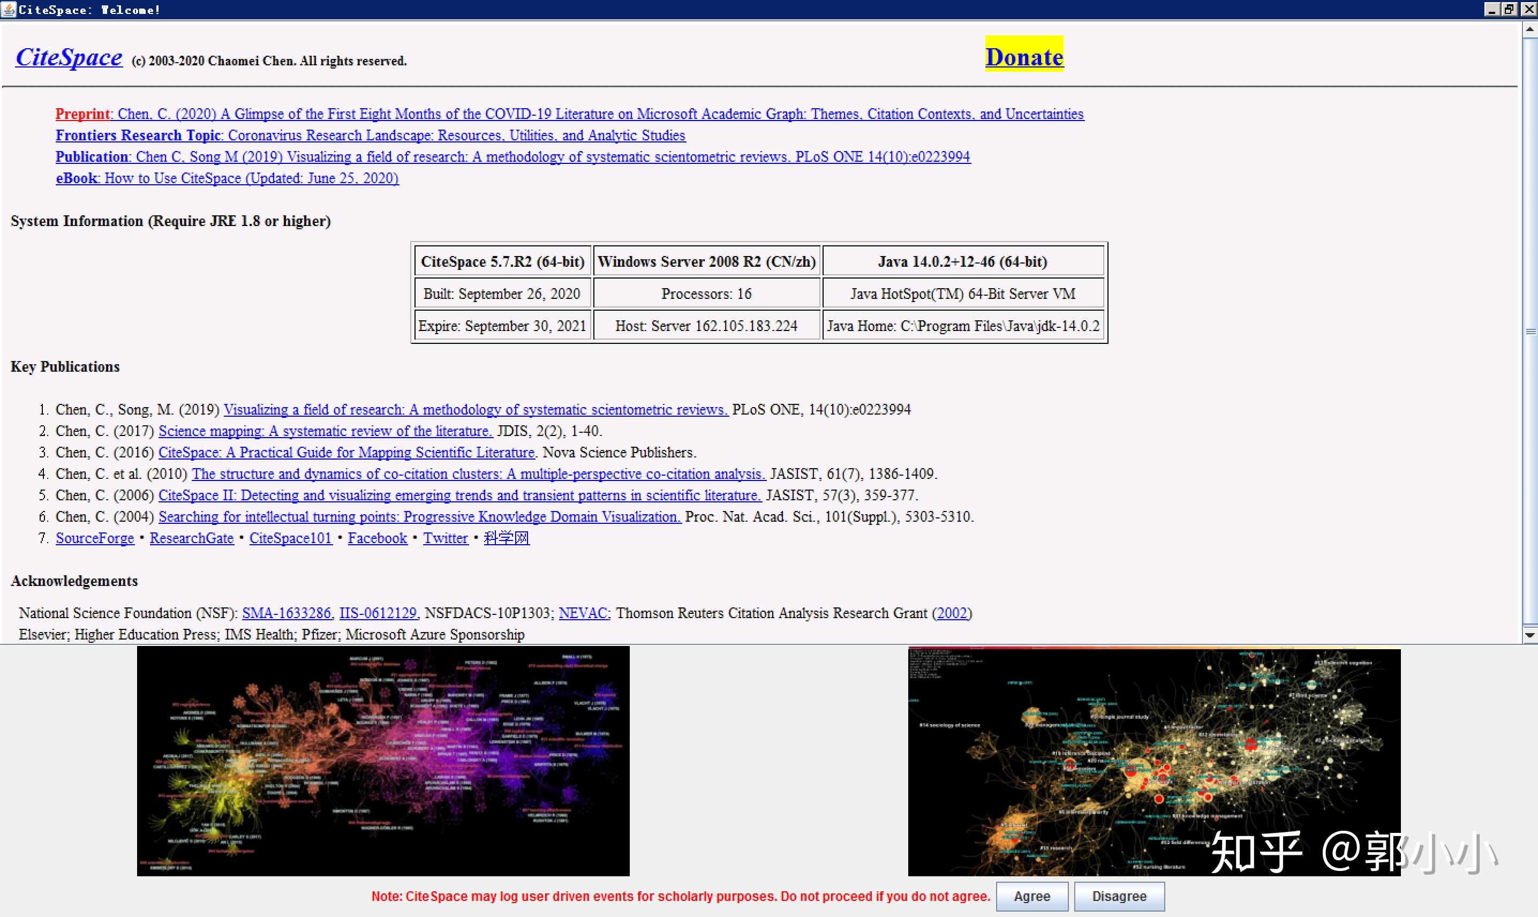Visit the SourceForge link
The image size is (1538, 917).
(94, 538)
